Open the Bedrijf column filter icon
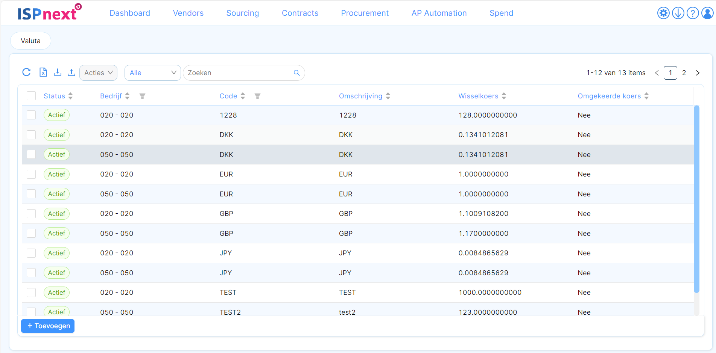716x353 pixels. (x=142, y=96)
